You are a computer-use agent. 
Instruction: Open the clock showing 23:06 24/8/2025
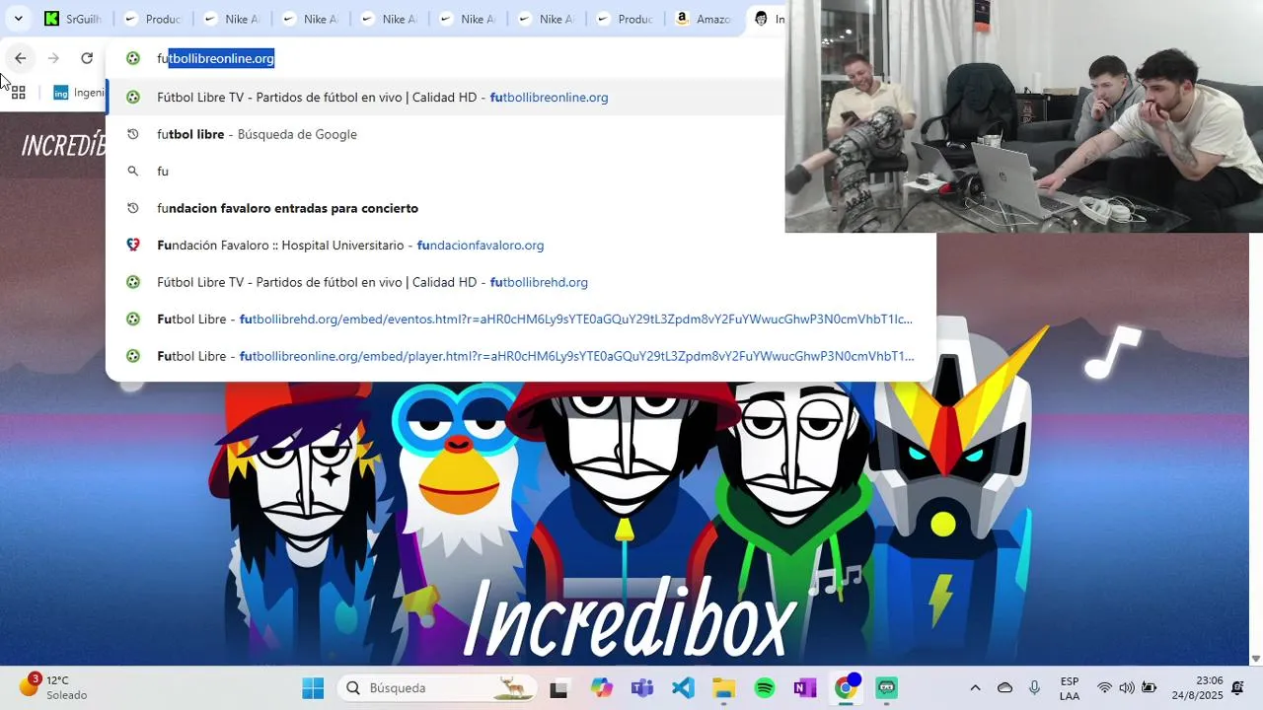coord(1197,688)
